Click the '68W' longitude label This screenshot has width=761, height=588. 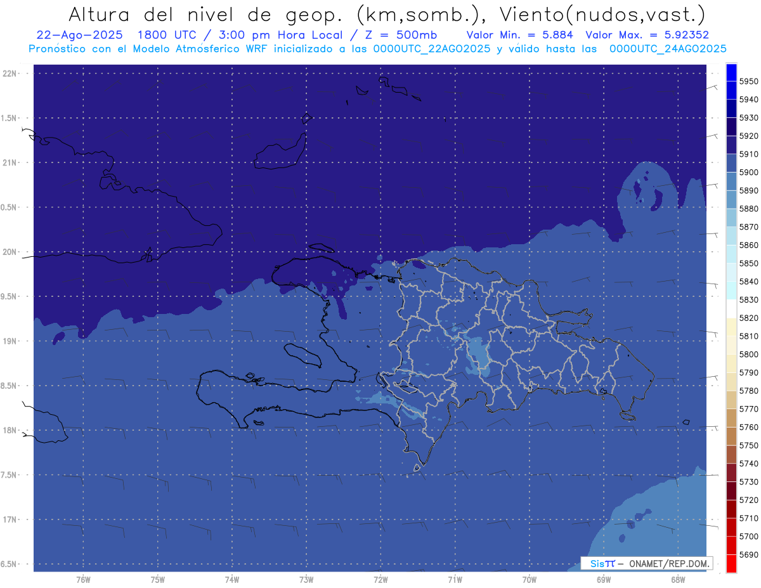point(678,580)
